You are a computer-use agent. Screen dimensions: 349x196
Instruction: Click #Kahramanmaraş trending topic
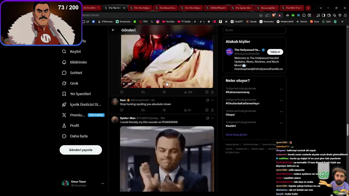(x=237, y=92)
